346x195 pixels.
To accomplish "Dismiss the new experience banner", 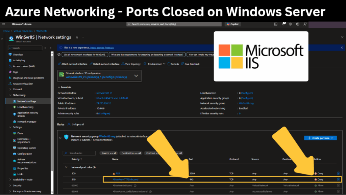I will click(342, 47).
